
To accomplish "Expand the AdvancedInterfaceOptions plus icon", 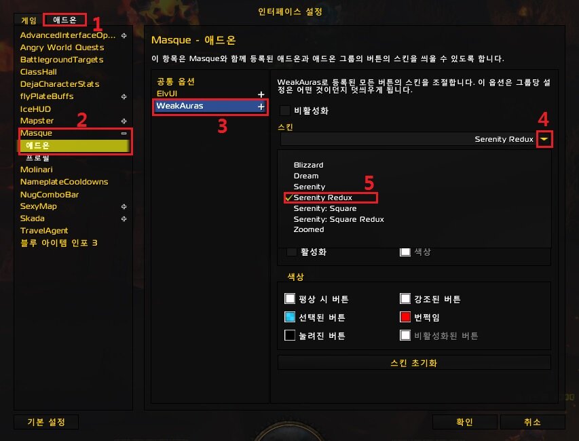I will point(124,35).
